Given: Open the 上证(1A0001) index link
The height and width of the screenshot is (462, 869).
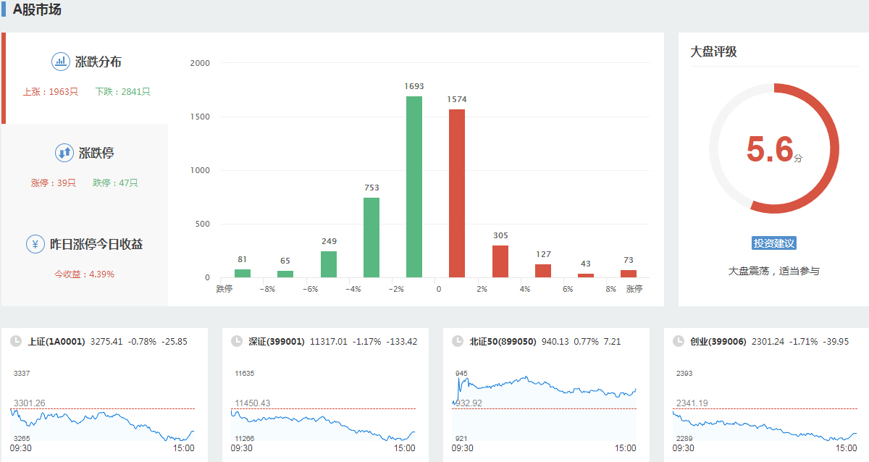Looking at the screenshot, I should click(56, 341).
